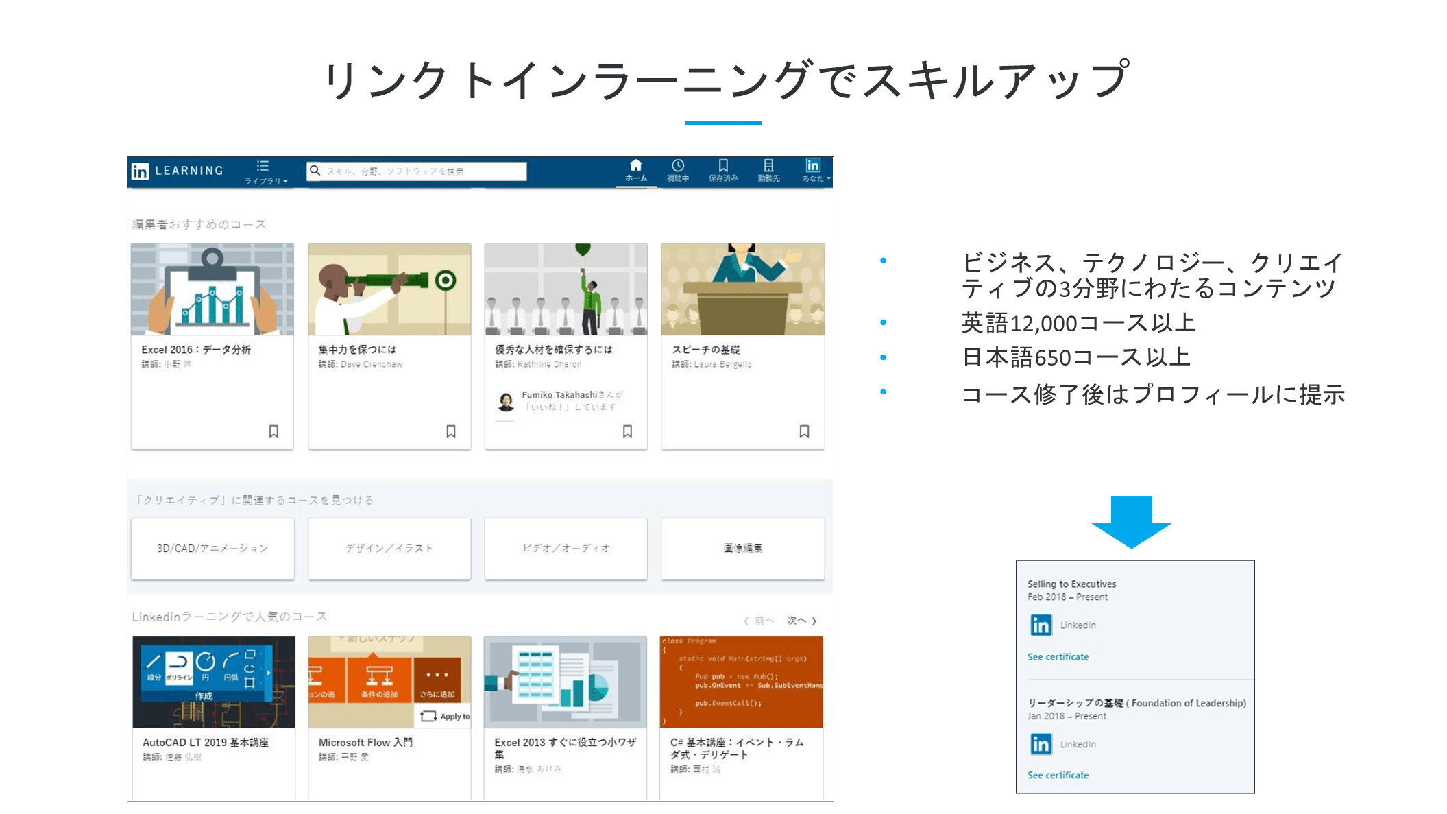Image resolution: width=1447 pixels, height=814 pixels.
Task: Click the C# 基本講座 course title
Action: (x=737, y=748)
